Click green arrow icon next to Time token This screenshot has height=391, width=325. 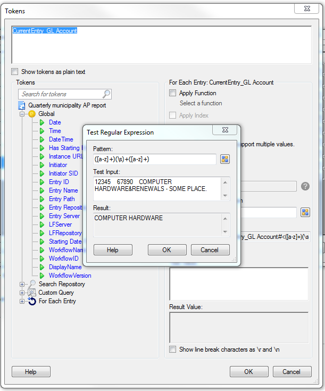[42, 131]
